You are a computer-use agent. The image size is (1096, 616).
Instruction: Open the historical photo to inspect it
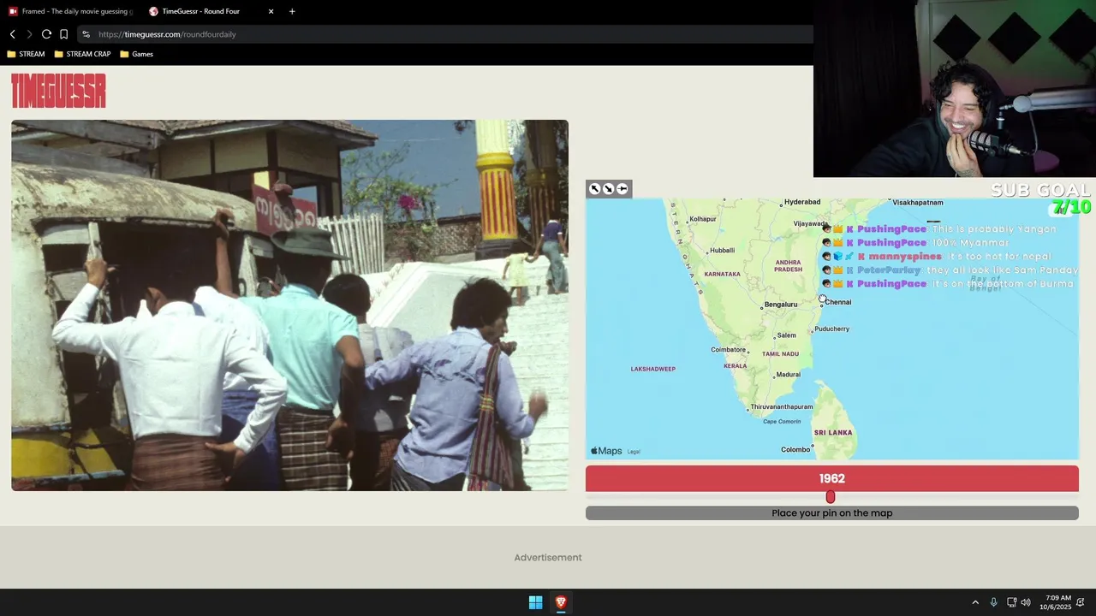pos(289,305)
